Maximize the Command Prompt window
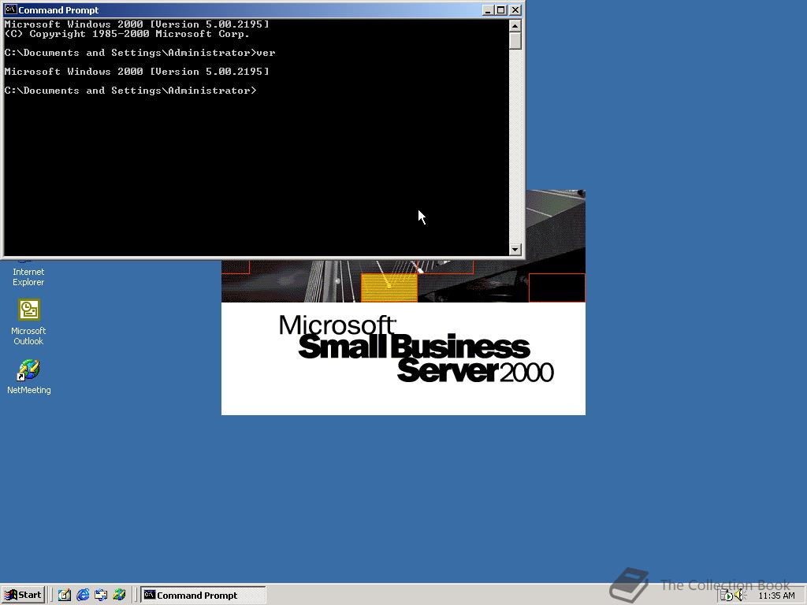807x605 pixels. point(500,9)
